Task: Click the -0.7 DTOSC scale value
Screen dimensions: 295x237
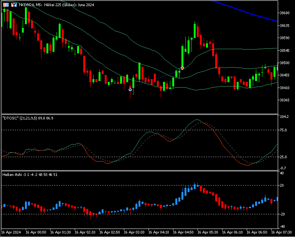Action: 283,168
